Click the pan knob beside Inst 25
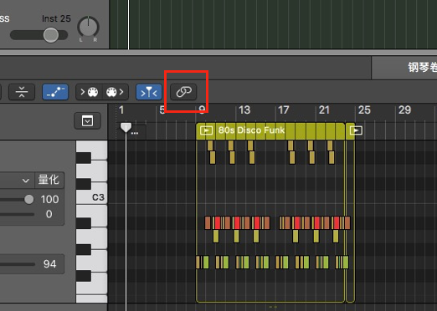This screenshot has height=311, width=437. point(88,28)
